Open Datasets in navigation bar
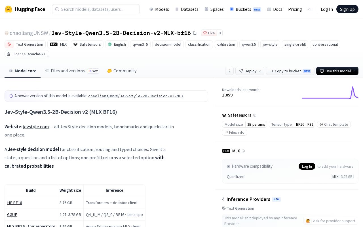This screenshot has height=227, width=363. pyautogui.click(x=187, y=9)
